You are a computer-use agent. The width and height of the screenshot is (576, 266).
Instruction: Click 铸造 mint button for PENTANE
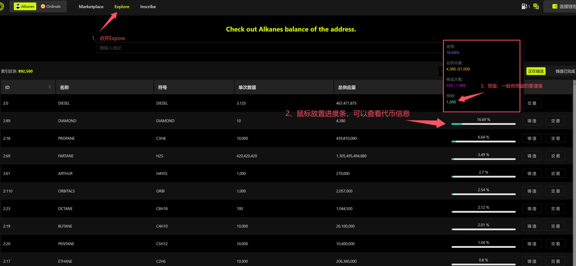(532, 244)
